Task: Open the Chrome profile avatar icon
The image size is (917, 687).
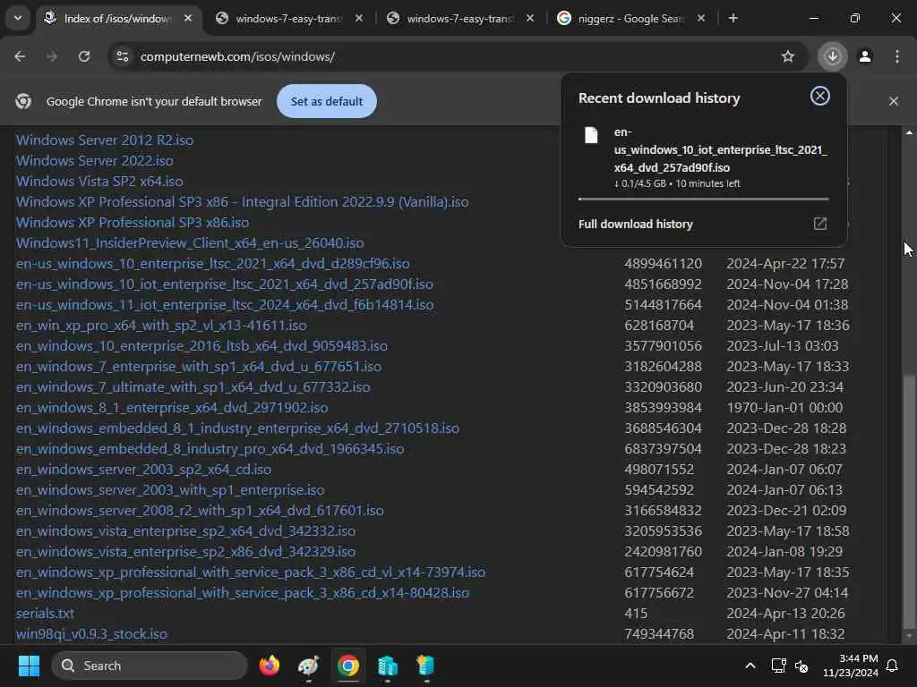Action: click(x=865, y=56)
